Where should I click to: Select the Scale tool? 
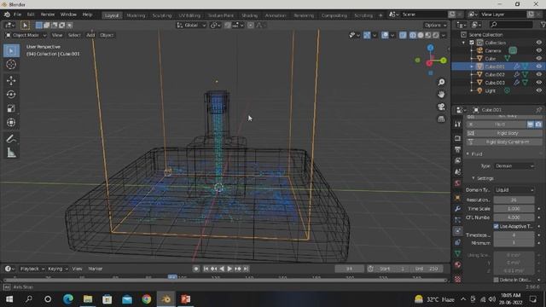pos(11,108)
